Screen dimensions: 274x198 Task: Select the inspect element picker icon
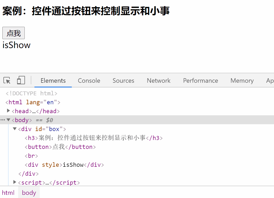click(x=7, y=80)
